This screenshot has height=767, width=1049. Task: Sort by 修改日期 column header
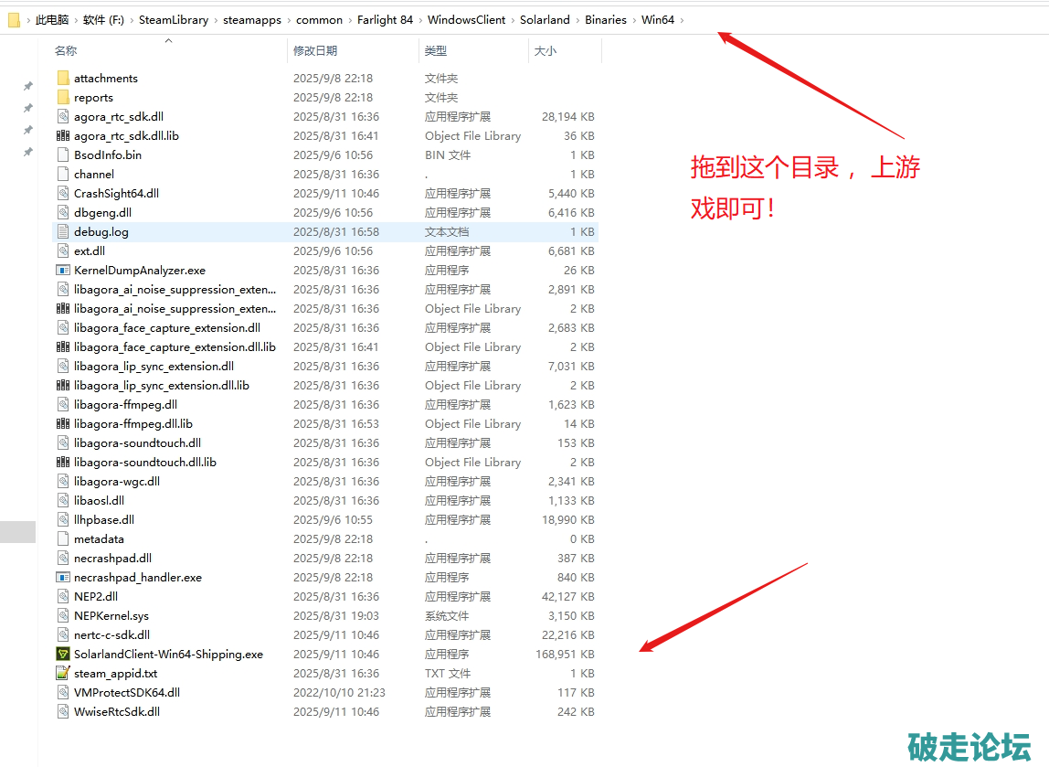[x=315, y=51]
